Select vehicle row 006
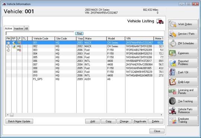Viewport: 201px width, 138px height. 84,61
